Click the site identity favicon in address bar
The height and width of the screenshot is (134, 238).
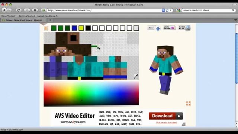44,10
